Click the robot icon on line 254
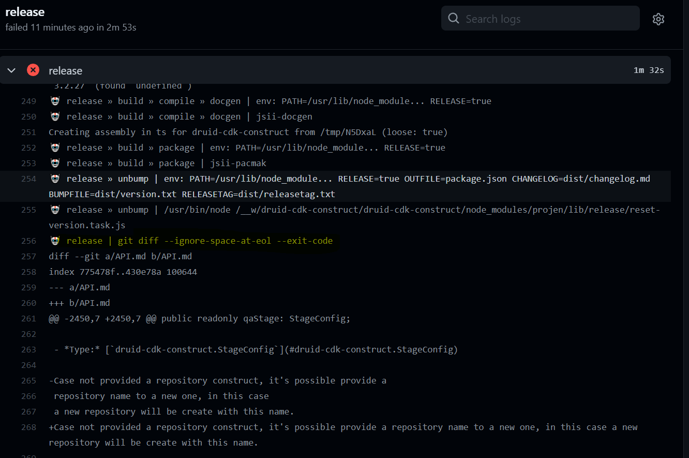The width and height of the screenshot is (689, 458). (x=55, y=178)
